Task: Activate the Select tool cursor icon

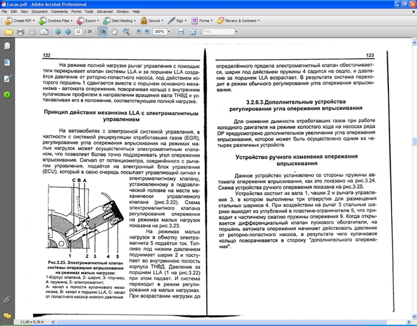Action: [x=103, y=32]
